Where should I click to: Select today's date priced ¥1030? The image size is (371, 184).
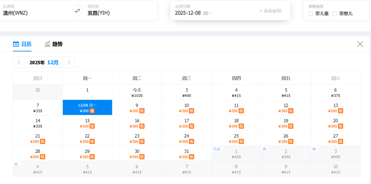[137, 92]
